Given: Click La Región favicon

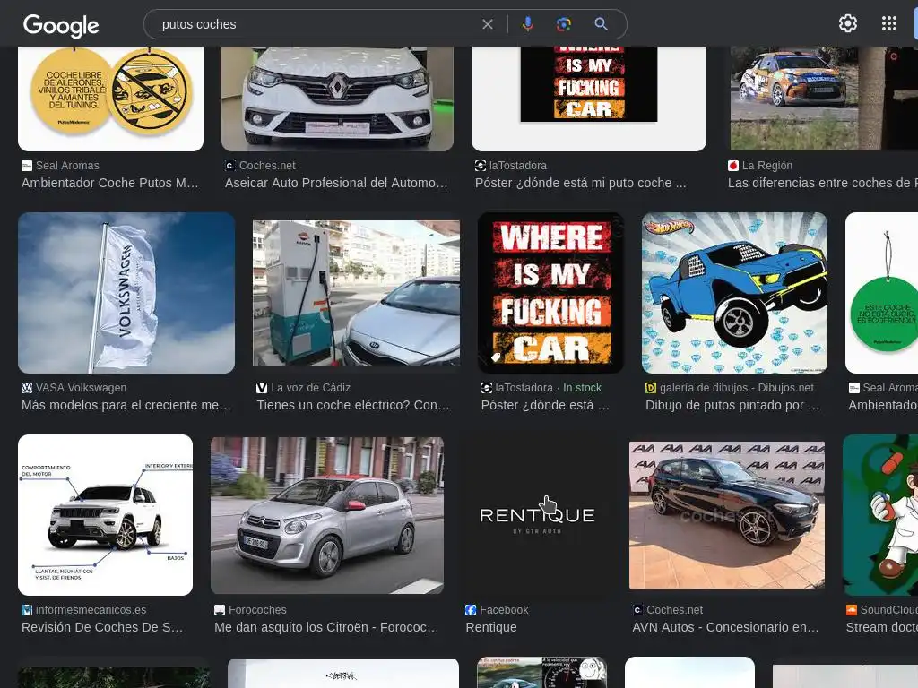Looking at the screenshot, I should (733, 166).
